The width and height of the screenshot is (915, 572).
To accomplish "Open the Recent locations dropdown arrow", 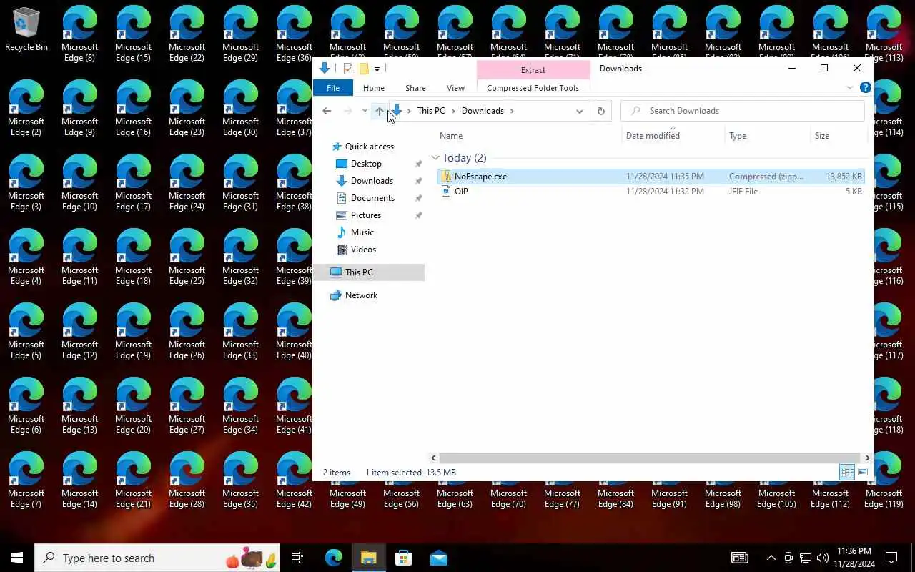I will (x=365, y=111).
